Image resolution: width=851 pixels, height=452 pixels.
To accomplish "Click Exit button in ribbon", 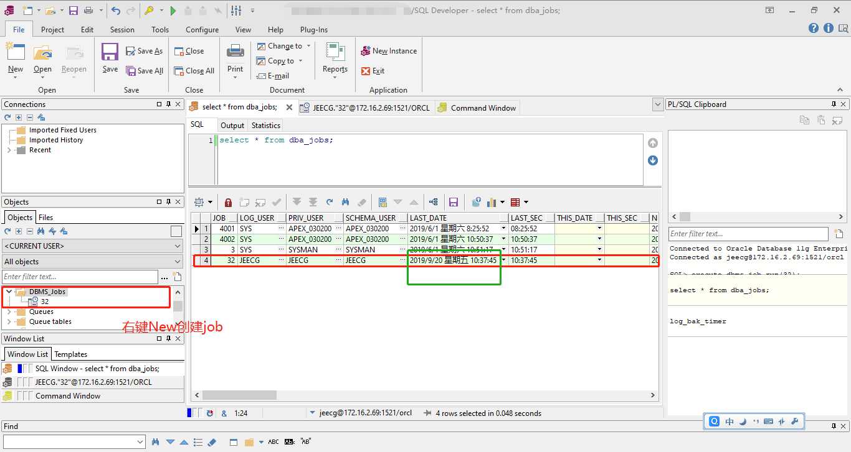I will tap(373, 71).
